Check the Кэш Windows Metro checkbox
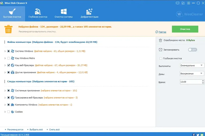Viewport: 205px width, 136px height. tap(8, 58)
